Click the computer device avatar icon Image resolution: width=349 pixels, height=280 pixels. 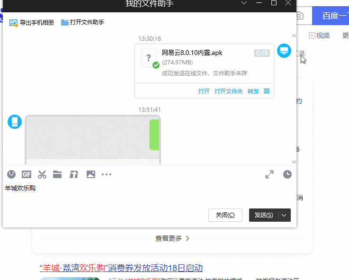[284, 51]
